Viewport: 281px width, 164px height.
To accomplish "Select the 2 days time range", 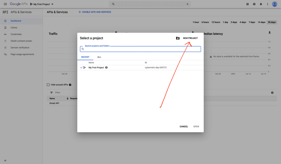I will click(x=234, y=22).
